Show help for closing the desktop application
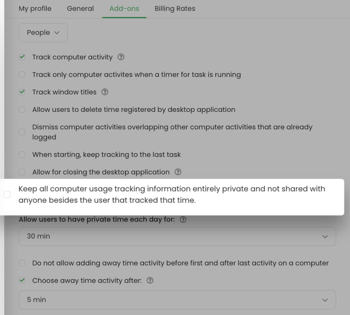 click(x=178, y=172)
